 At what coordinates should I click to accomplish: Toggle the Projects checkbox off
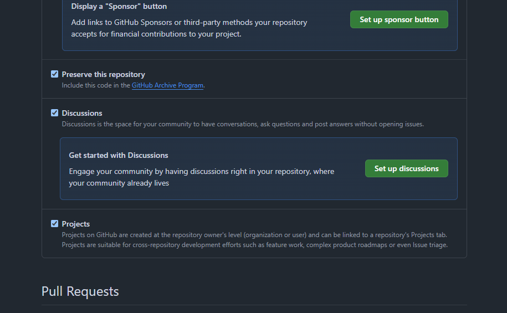click(x=54, y=224)
